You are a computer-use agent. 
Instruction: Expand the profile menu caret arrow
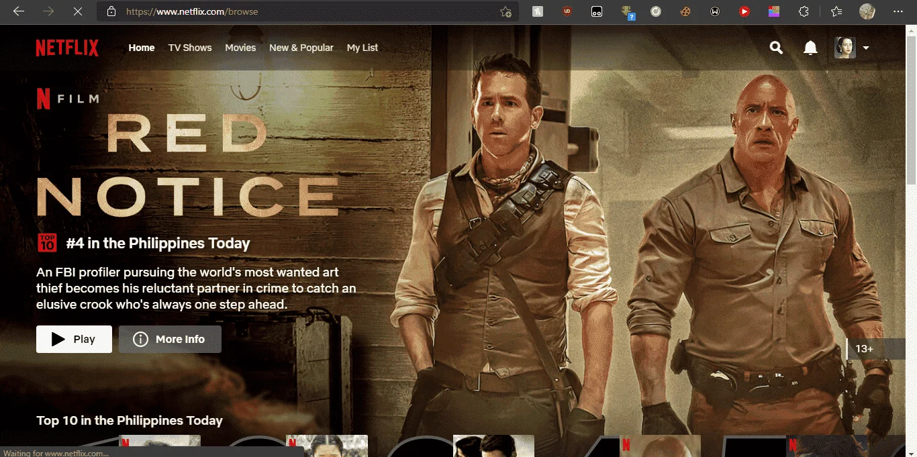[x=866, y=48]
